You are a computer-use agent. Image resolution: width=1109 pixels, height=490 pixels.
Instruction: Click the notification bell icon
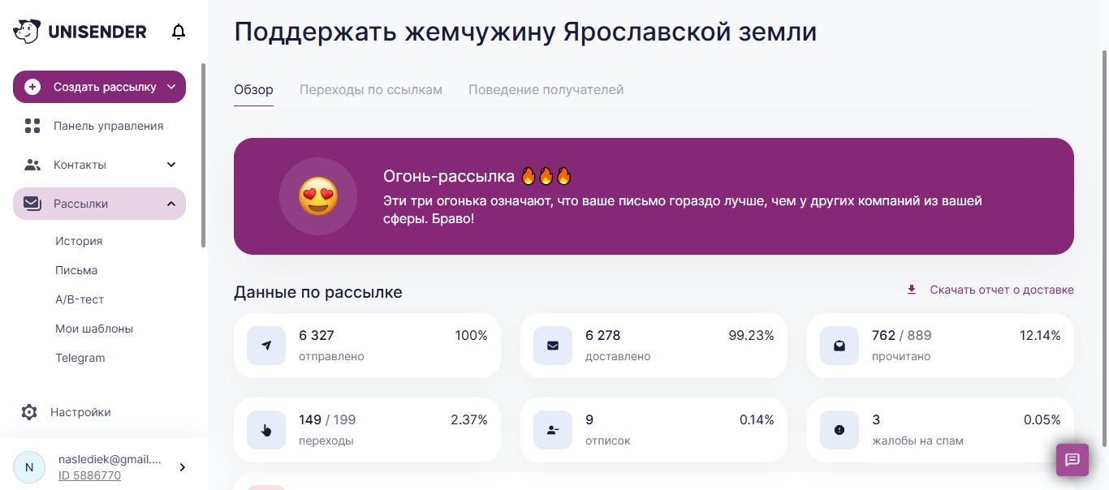(x=179, y=32)
